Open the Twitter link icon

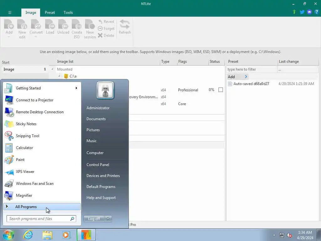pyautogui.click(x=302, y=12)
